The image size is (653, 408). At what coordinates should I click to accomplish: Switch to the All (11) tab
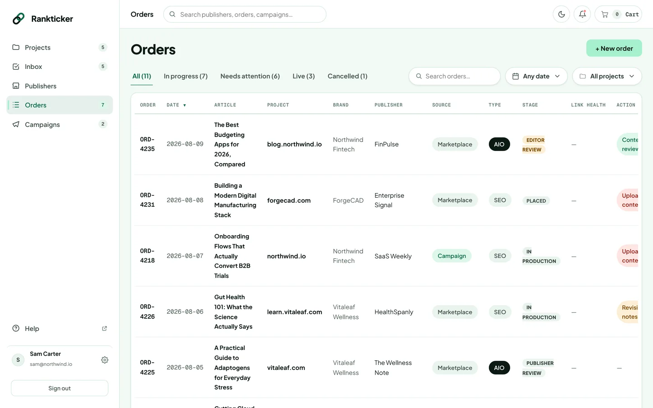click(x=141, y=76)
